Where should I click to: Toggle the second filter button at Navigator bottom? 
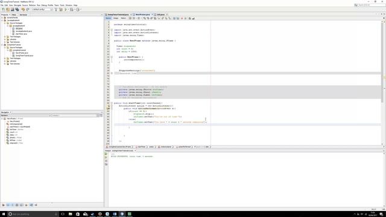(x=8, y=205)
